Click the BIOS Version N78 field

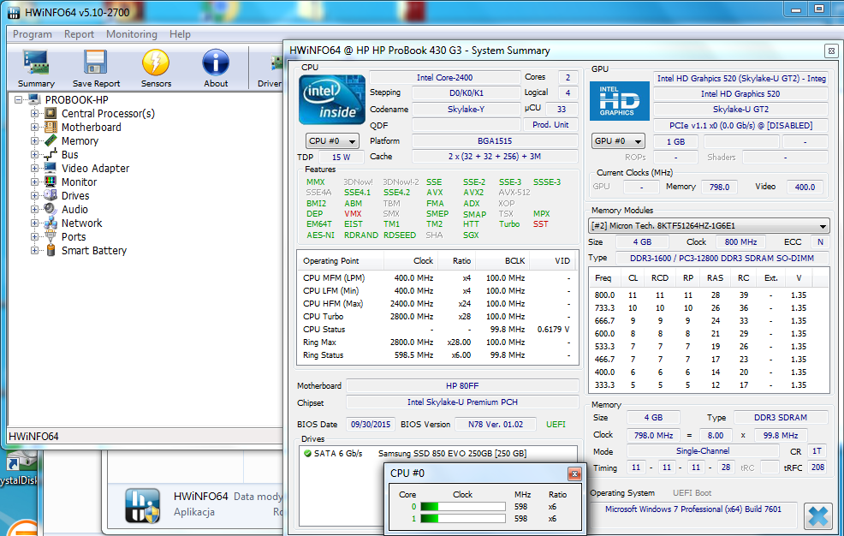(x=496, y=424)
